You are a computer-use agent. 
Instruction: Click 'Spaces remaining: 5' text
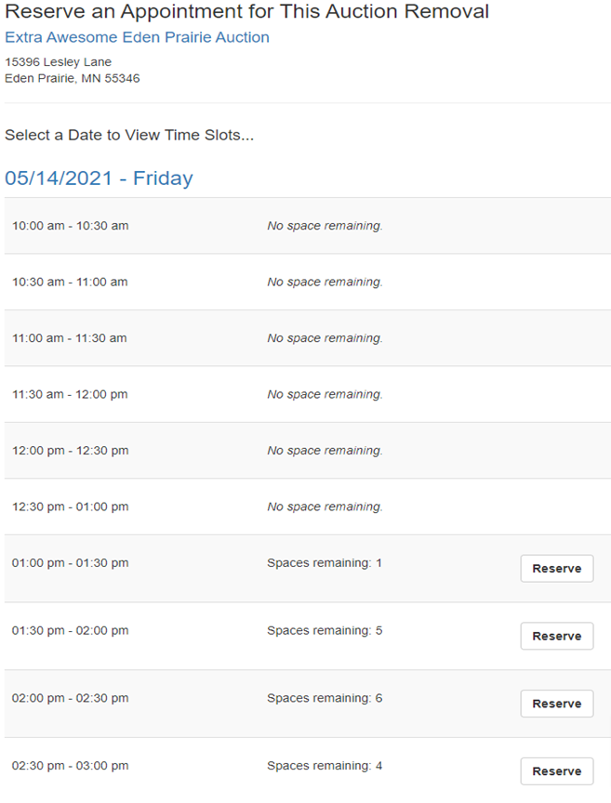coord(325,630)
